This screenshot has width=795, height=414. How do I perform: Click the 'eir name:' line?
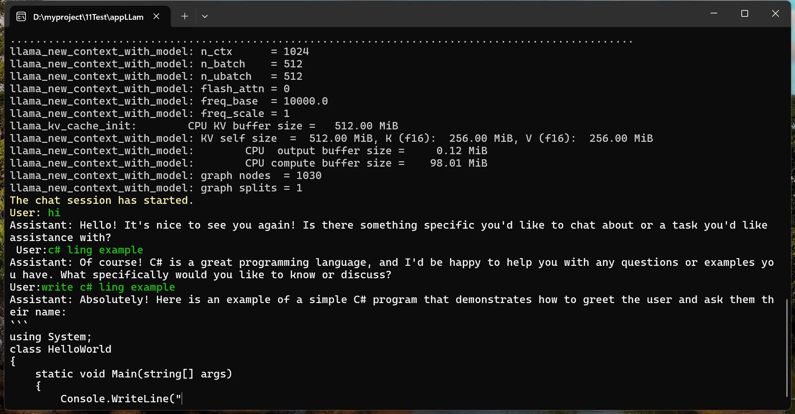click(38, 312)
